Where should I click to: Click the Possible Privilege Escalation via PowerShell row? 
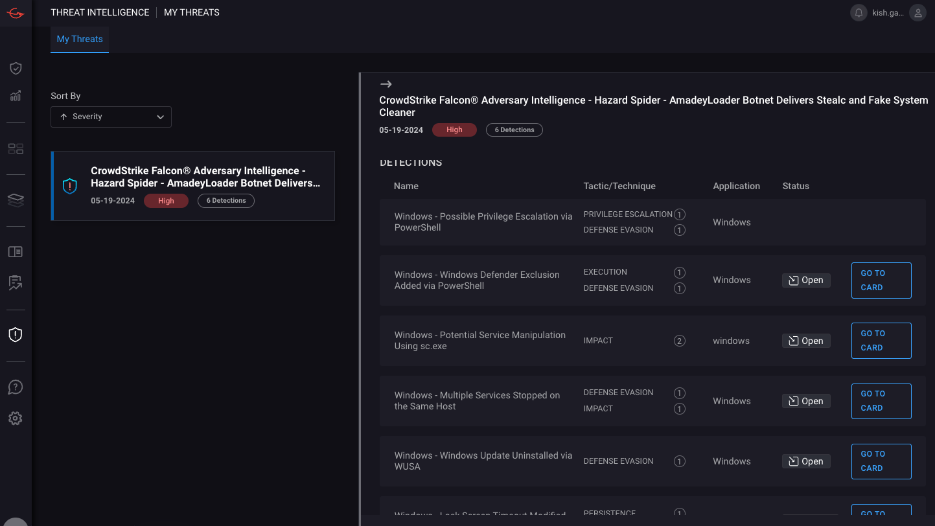[483, 222]
